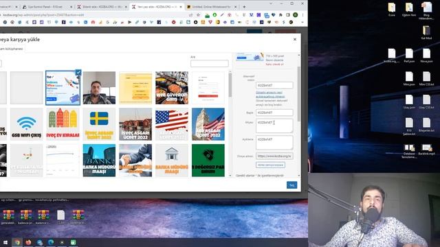Open the Kat Mod desktop folder

coord(426,32)
